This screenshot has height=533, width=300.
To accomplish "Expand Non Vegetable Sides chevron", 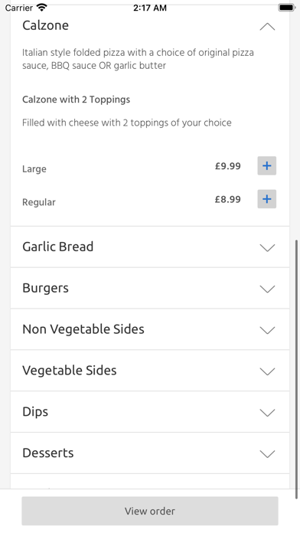I will point(267,330).
